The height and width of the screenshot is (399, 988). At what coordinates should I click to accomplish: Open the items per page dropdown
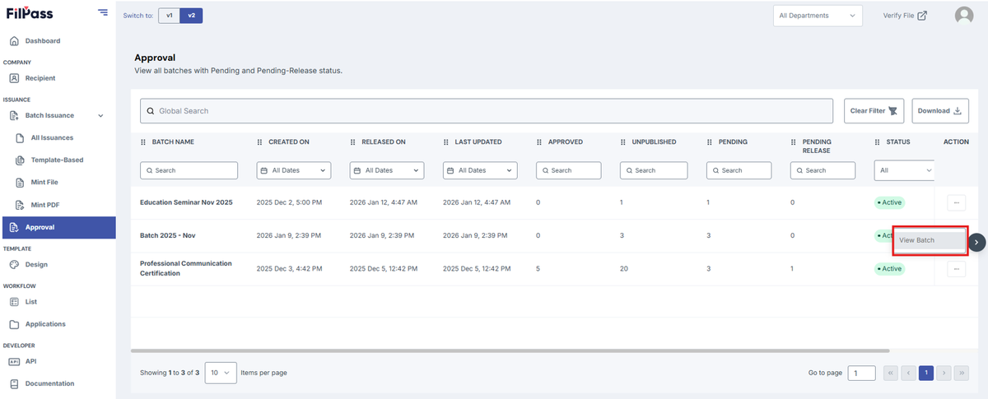pyautogui.click(x=221, y=373)
